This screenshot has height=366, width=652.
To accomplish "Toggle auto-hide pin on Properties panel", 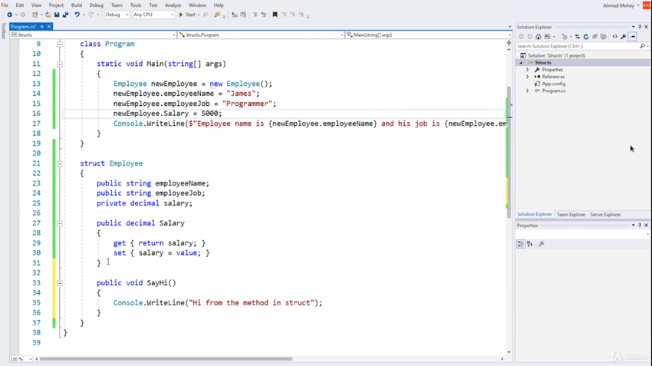I will [640, 225].
